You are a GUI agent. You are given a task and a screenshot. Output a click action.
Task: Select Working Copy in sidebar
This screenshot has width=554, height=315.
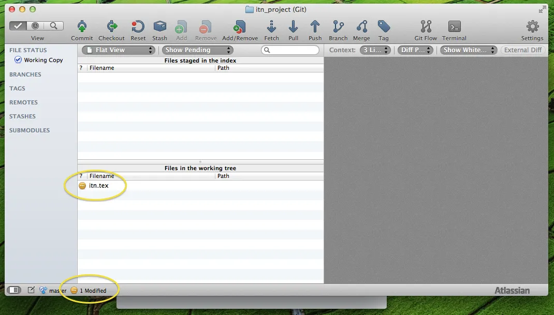43,60
